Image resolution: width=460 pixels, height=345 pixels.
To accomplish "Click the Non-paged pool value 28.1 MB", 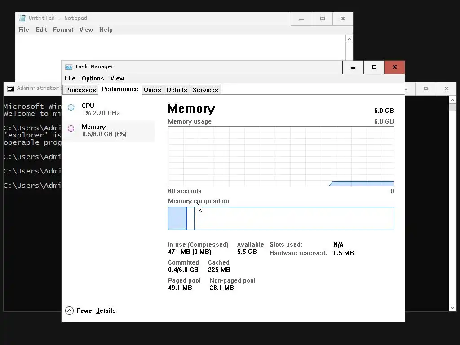I will 222,287.
